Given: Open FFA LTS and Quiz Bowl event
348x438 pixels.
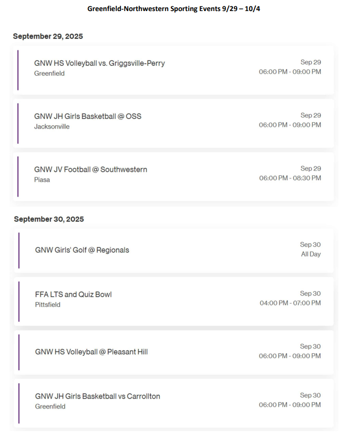Looking at the screenshot, I should pos(74,294).
